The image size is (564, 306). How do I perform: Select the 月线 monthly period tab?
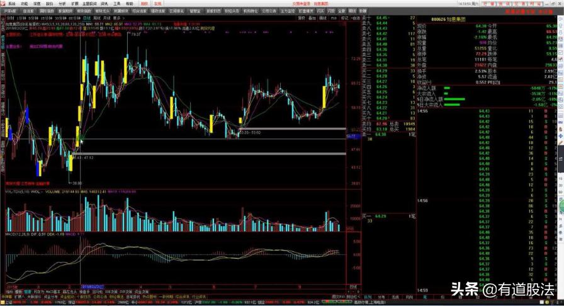(106, 18)
